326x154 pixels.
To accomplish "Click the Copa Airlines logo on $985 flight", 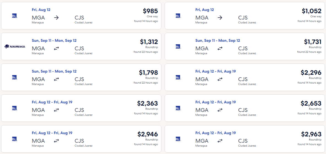I will 15,16.
